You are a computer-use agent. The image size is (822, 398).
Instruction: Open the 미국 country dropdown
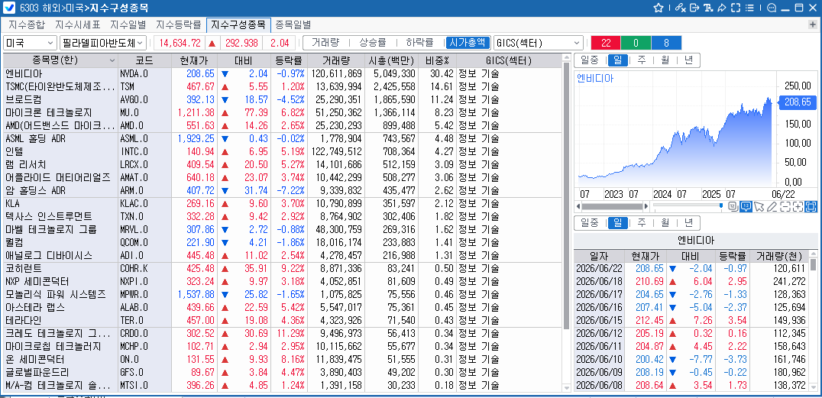(x=31, y=43)
